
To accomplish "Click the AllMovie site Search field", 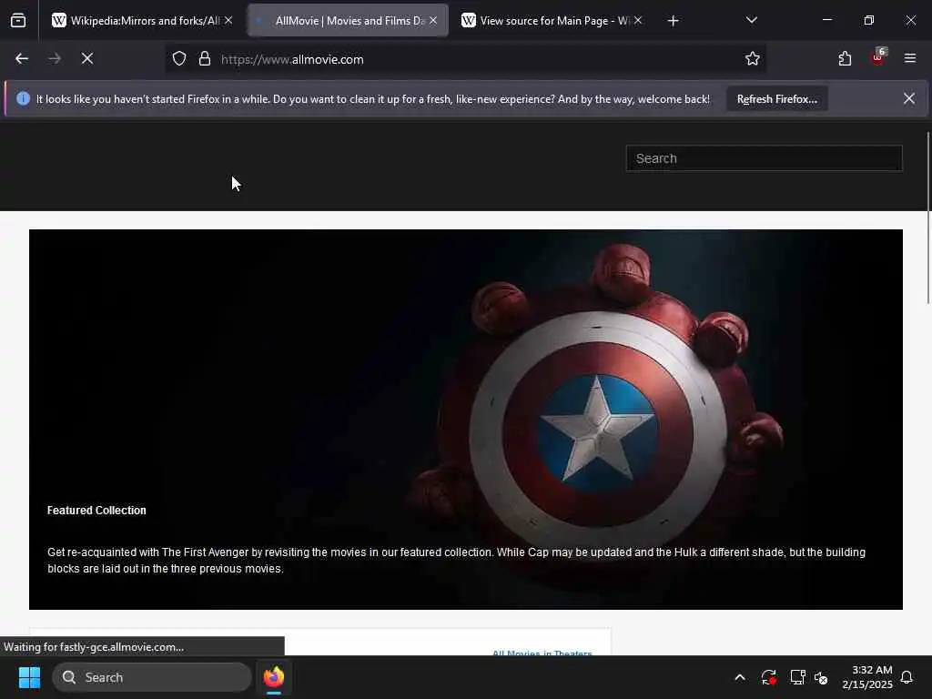I will pos(764,158).
